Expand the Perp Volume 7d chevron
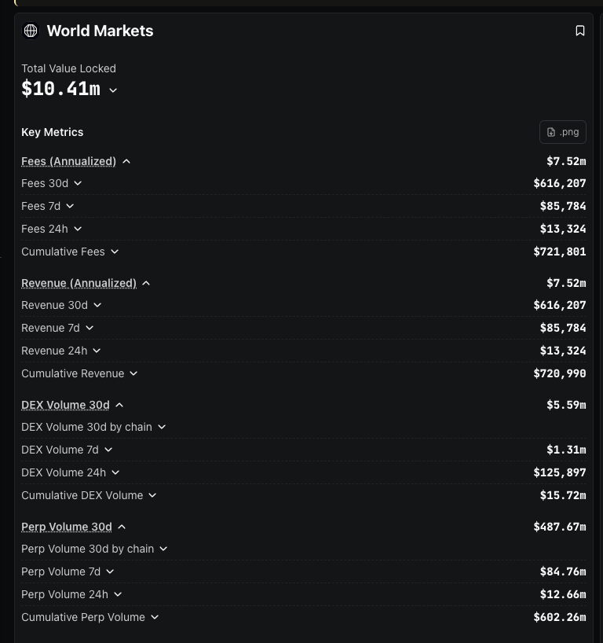 (x=110, y=571)
